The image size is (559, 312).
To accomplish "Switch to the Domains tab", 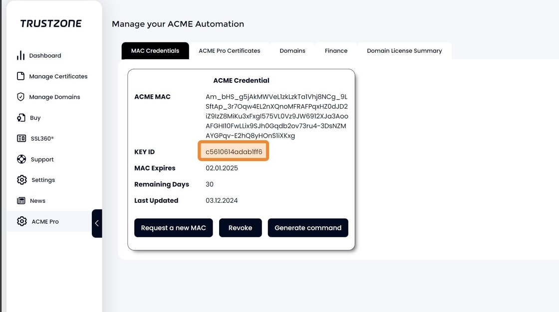I will point(292,50).
